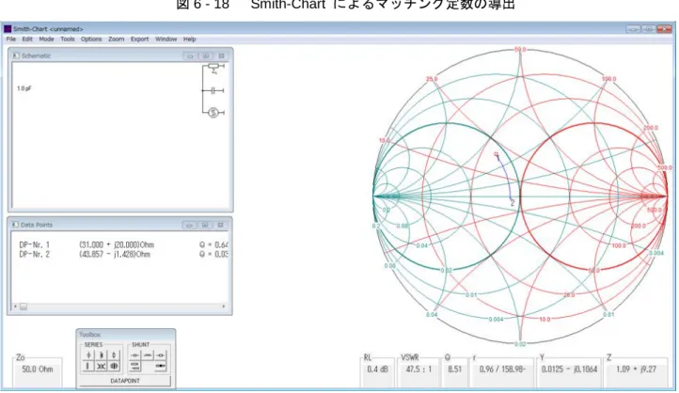Screen dimensions: 679x393
Task: Click the Schematic panel title icon
Action: [x=16, y=55]
